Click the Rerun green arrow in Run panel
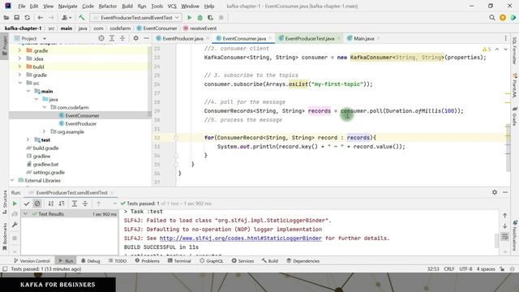 point(15,204)
